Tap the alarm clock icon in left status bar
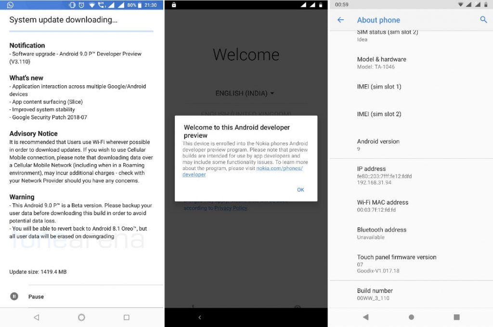Screen dimensions: 493x327 pos(81,5)
